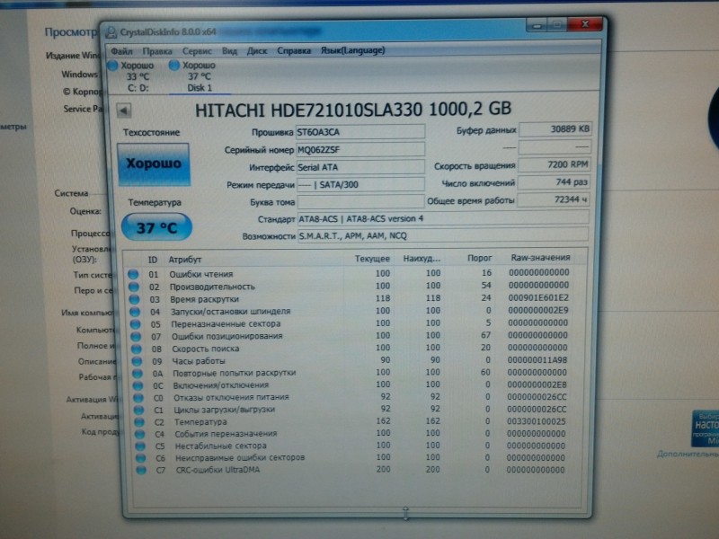Click status icon for C2 Температура
This screenshot has height=539, width=719.
coord(139,421)
